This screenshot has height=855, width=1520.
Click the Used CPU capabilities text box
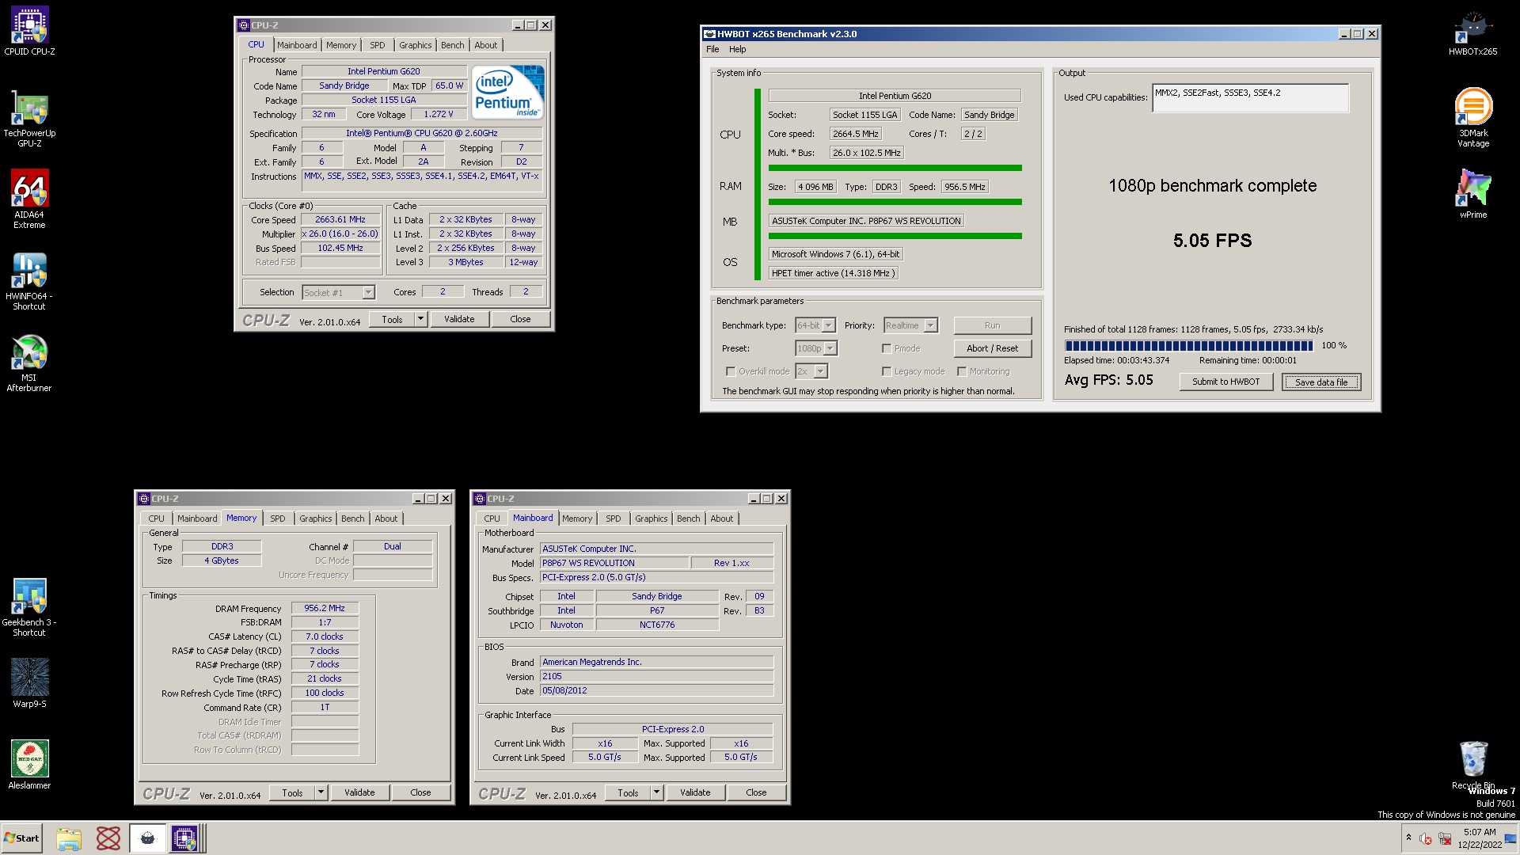pos(1250,98)
